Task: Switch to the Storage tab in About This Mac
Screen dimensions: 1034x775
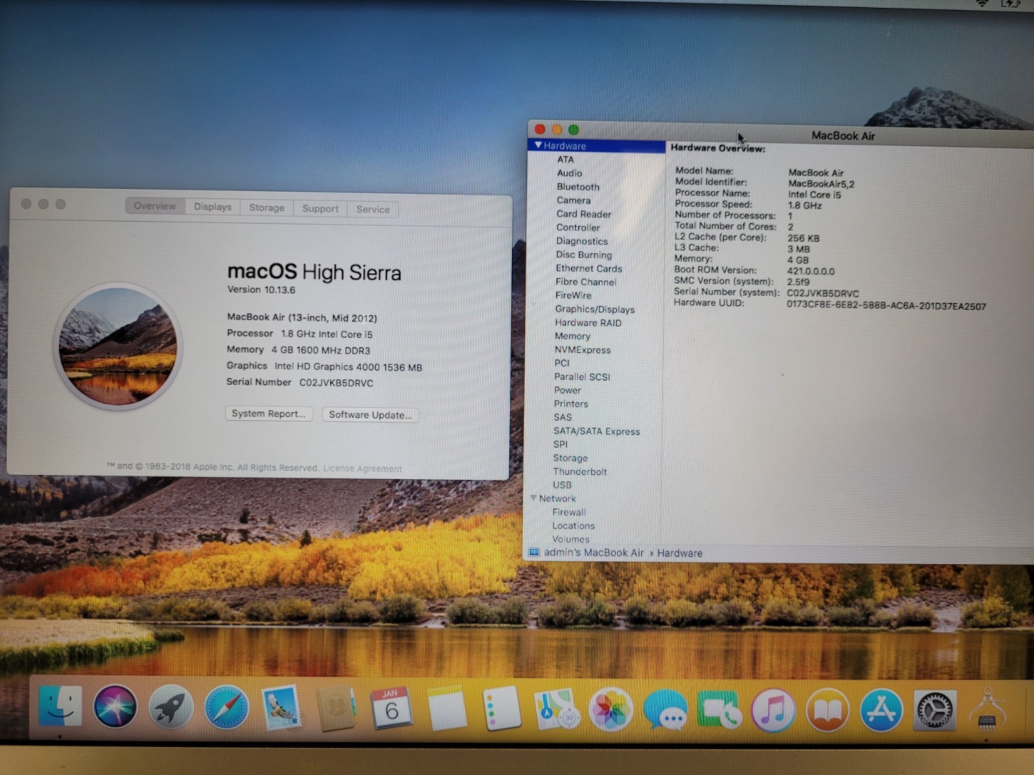Action: point(267,207)
